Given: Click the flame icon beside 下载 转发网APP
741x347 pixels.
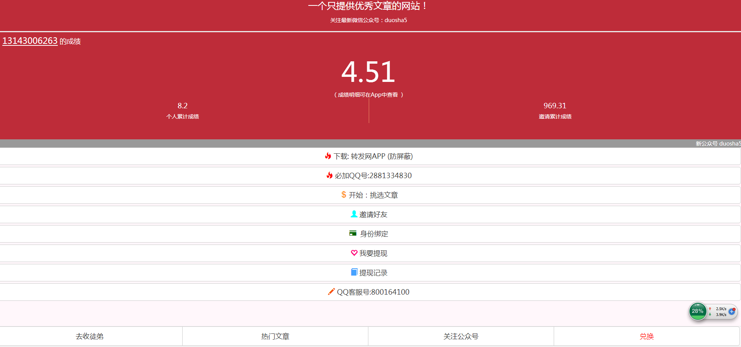Looking at the screenshot, I should click(x=328, y=156).
